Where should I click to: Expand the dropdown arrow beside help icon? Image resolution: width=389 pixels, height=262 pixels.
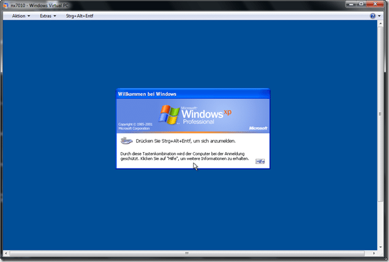click(379, 16)
